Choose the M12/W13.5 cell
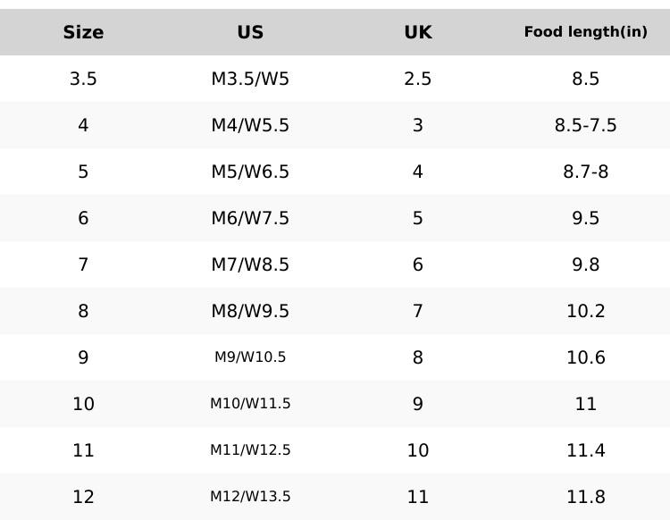Image resolution: width=670 pixels, height=520 pixels. tap(250, 497)
